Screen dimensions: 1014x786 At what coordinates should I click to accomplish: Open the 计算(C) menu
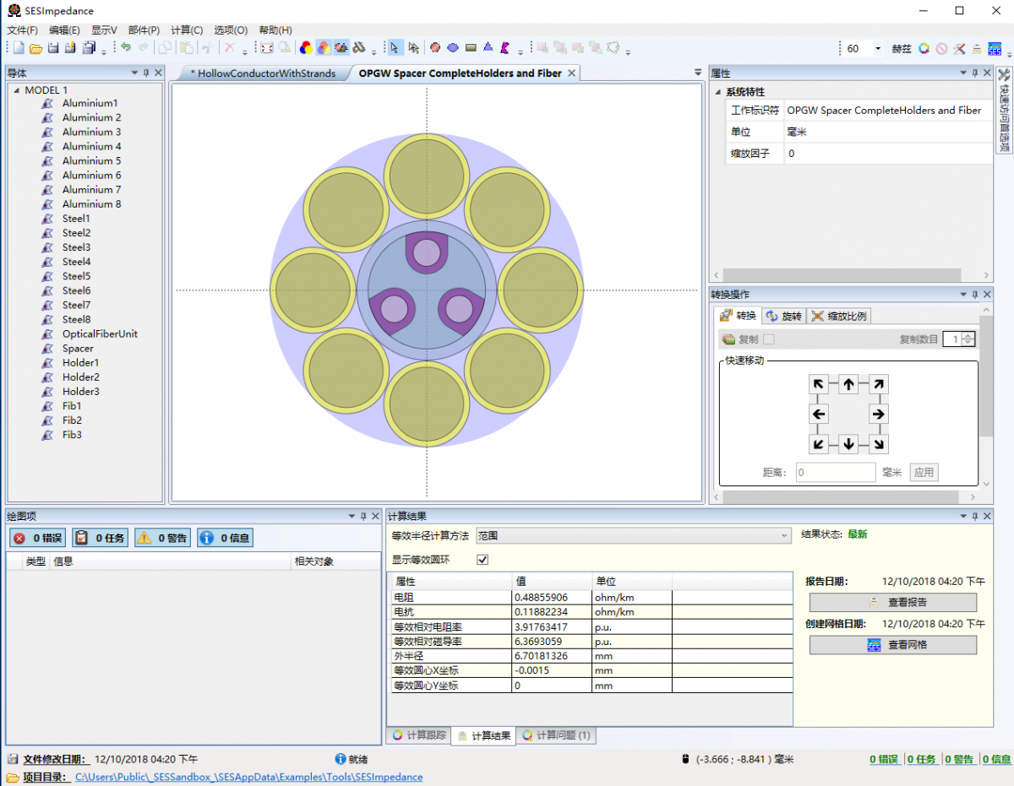coord(186,30)
